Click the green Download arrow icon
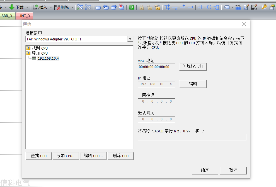Image resolution: width=276 pixels, height=187 pixels. click(12, 7)
